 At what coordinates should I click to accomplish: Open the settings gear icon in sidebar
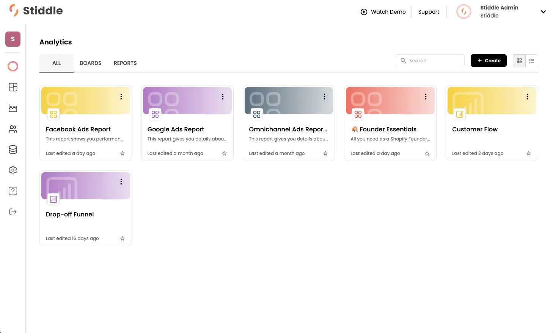coord(13,170)
